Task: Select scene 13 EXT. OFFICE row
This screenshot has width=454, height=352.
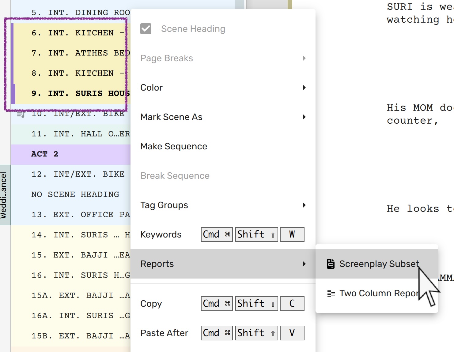Action: (x=80, y=215)
